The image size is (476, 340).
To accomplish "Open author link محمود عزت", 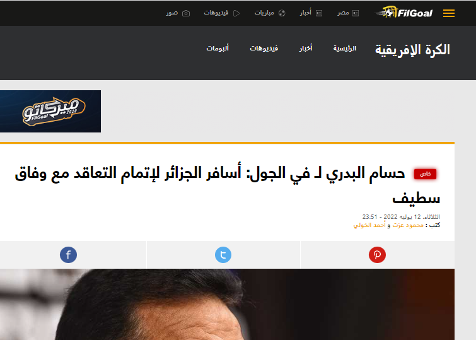I will pyautogui.click(x=408, y=225).
